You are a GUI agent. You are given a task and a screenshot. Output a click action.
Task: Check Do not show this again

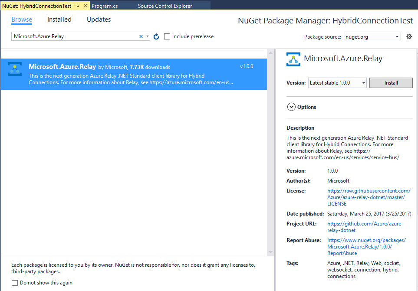pyautogui.click(x=15, y=282)
